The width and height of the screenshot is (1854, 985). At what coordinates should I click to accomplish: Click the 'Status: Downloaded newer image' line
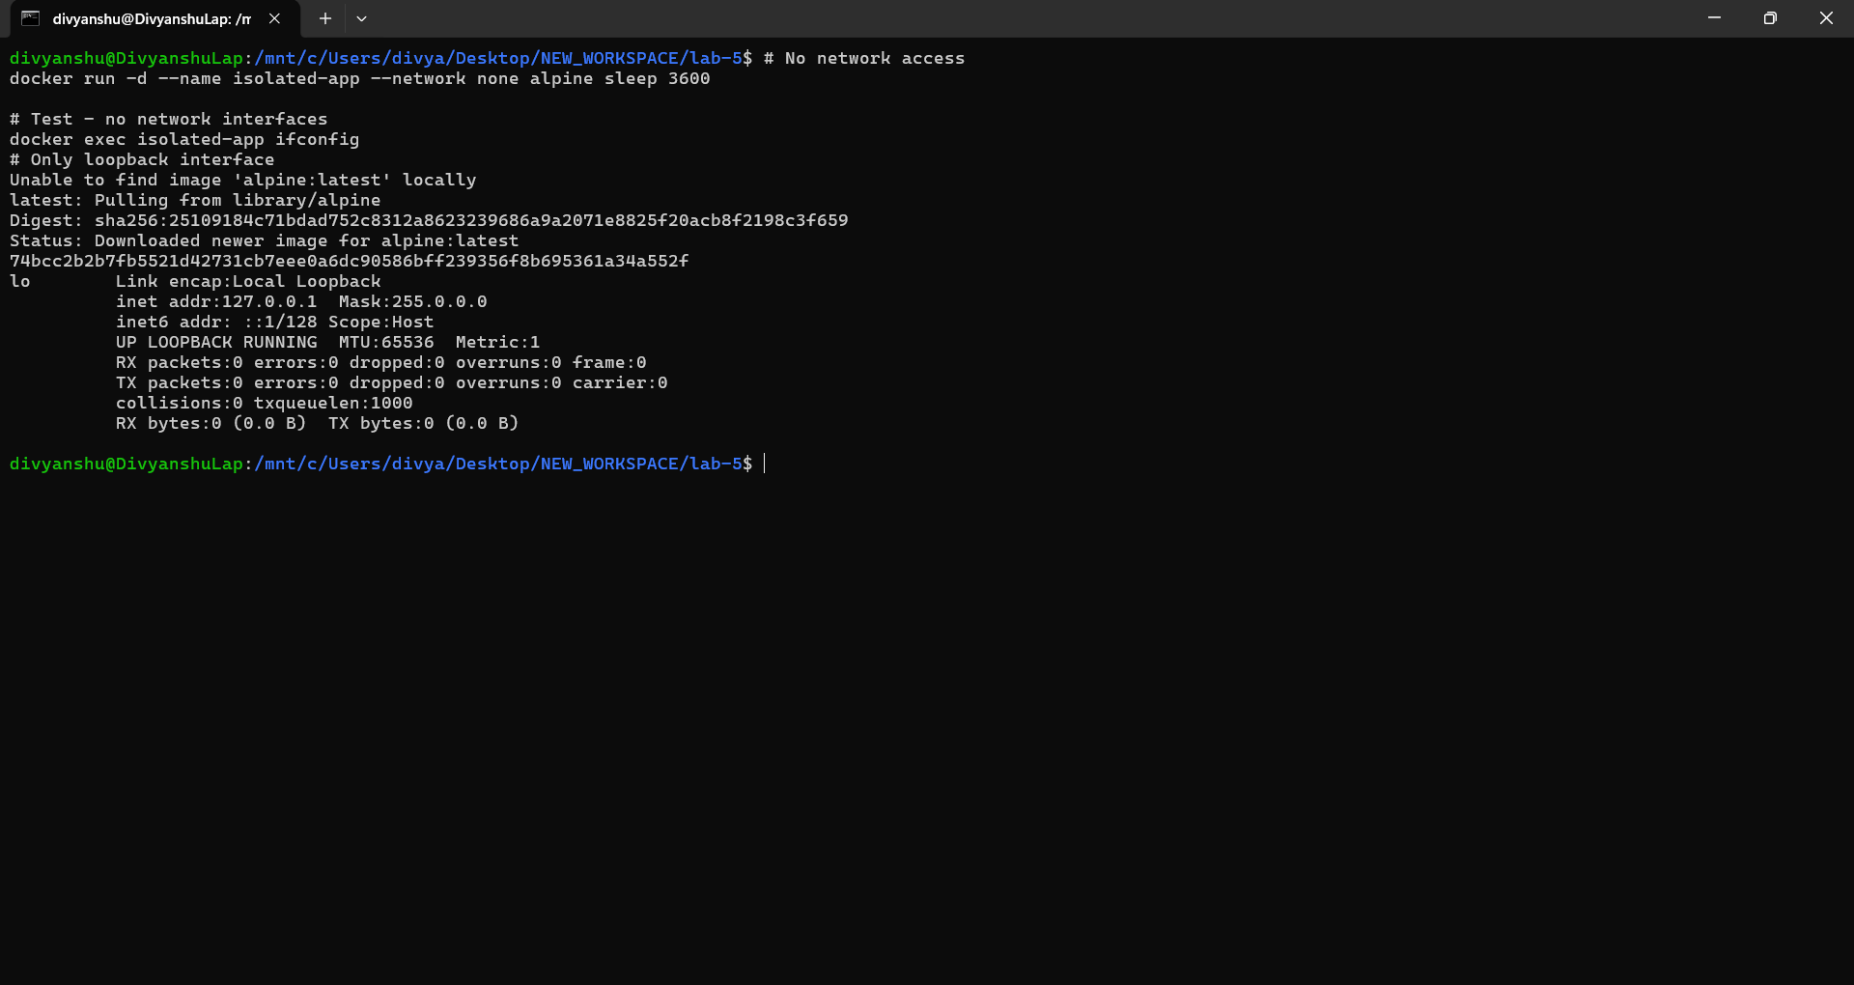264,241
